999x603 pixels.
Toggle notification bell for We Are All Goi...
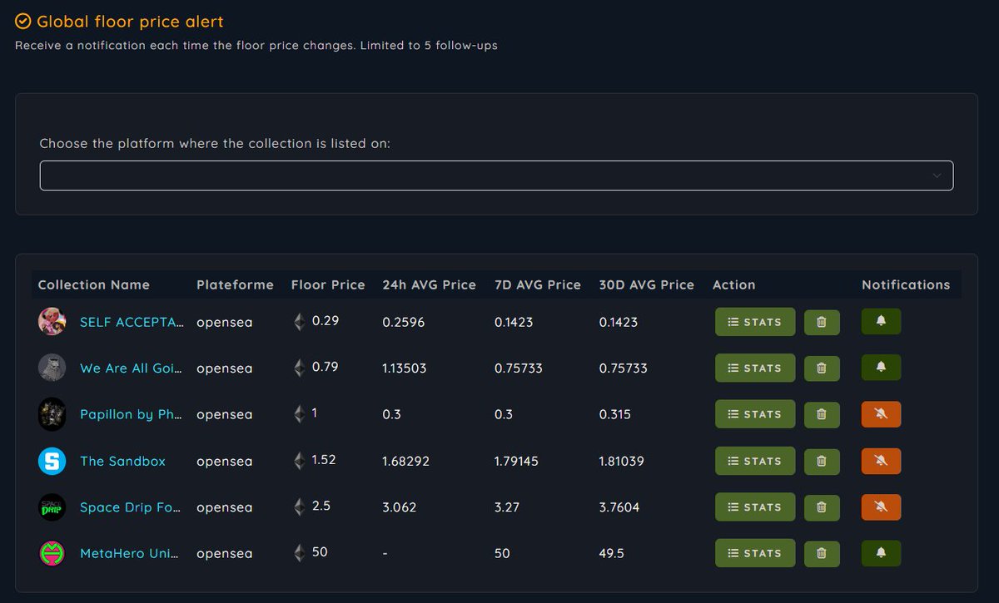882,368
